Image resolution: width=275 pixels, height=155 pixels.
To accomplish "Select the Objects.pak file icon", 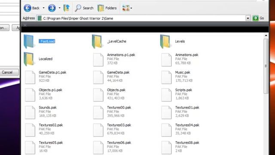I will click(98, 95).
